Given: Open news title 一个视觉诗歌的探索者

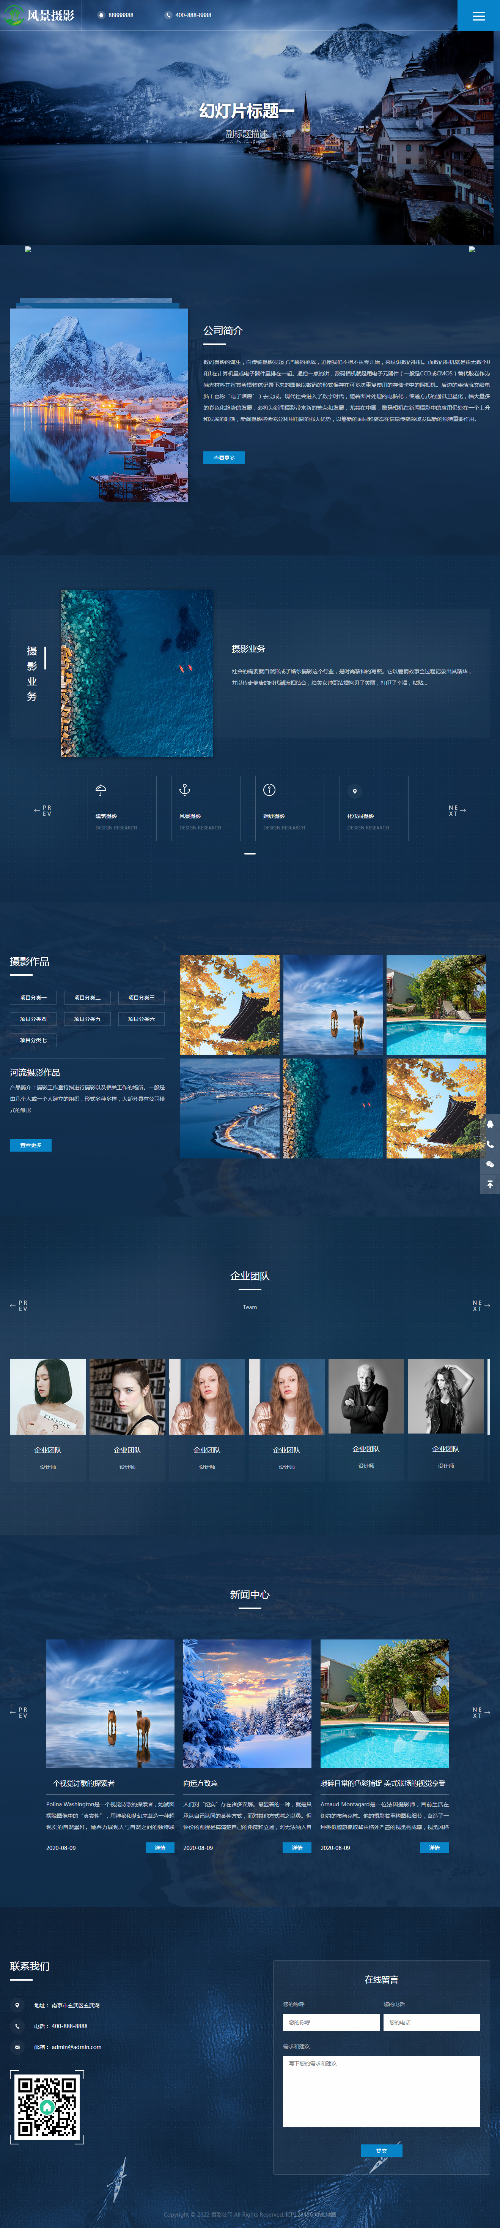Looking at the screenshot, I should (80, 1783).
